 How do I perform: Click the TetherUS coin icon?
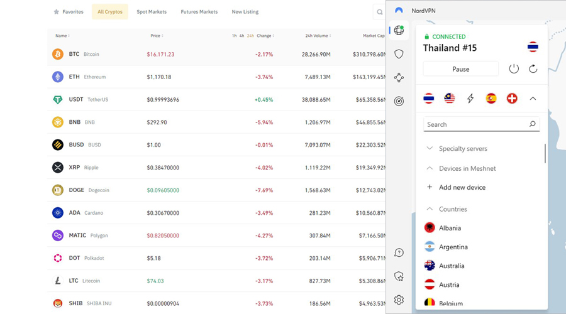(58, 99)
